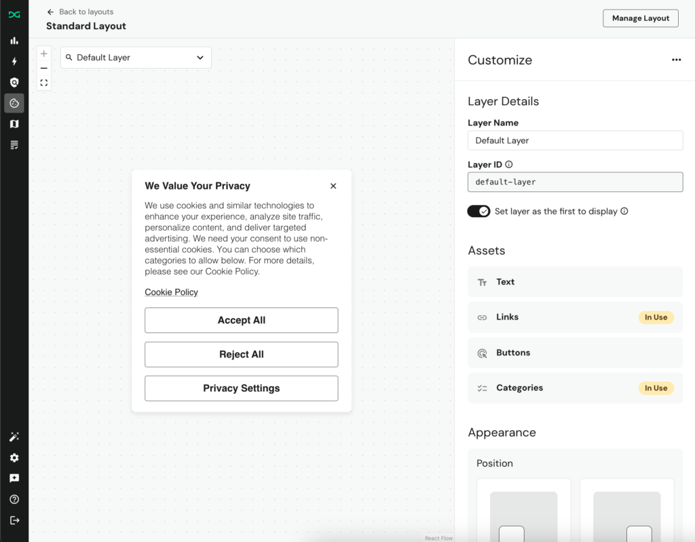Go back to layouts
This screenshot has width=695, height=542.
pyautogui.click(x=79, y=12)
